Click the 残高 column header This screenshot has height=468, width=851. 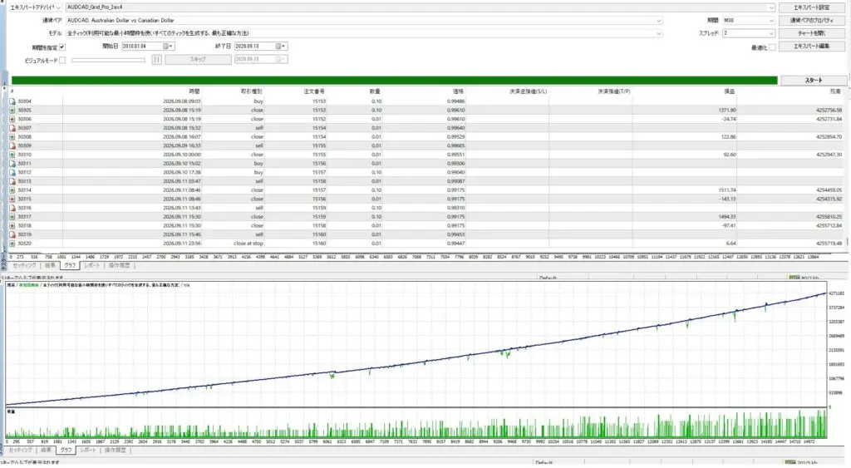coord(835,91)
